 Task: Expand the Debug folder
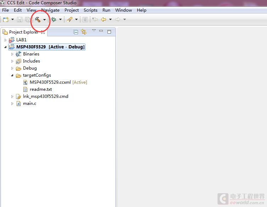(x=12, y=69)
